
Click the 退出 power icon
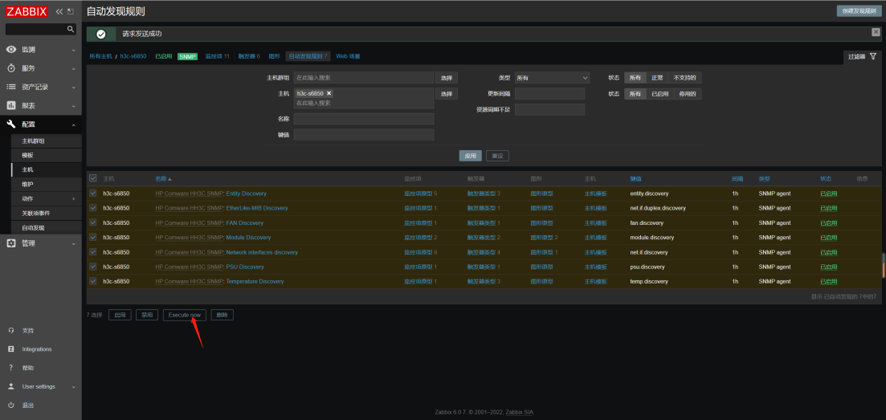coord(11,405)
